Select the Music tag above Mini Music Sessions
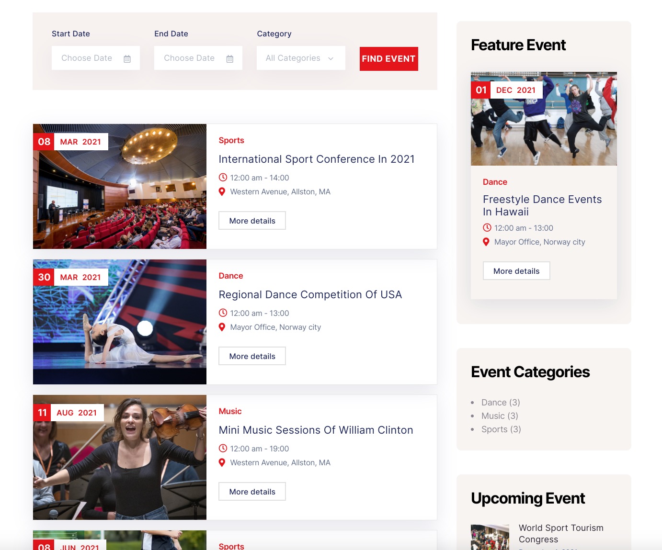 (x=230, y=411)
